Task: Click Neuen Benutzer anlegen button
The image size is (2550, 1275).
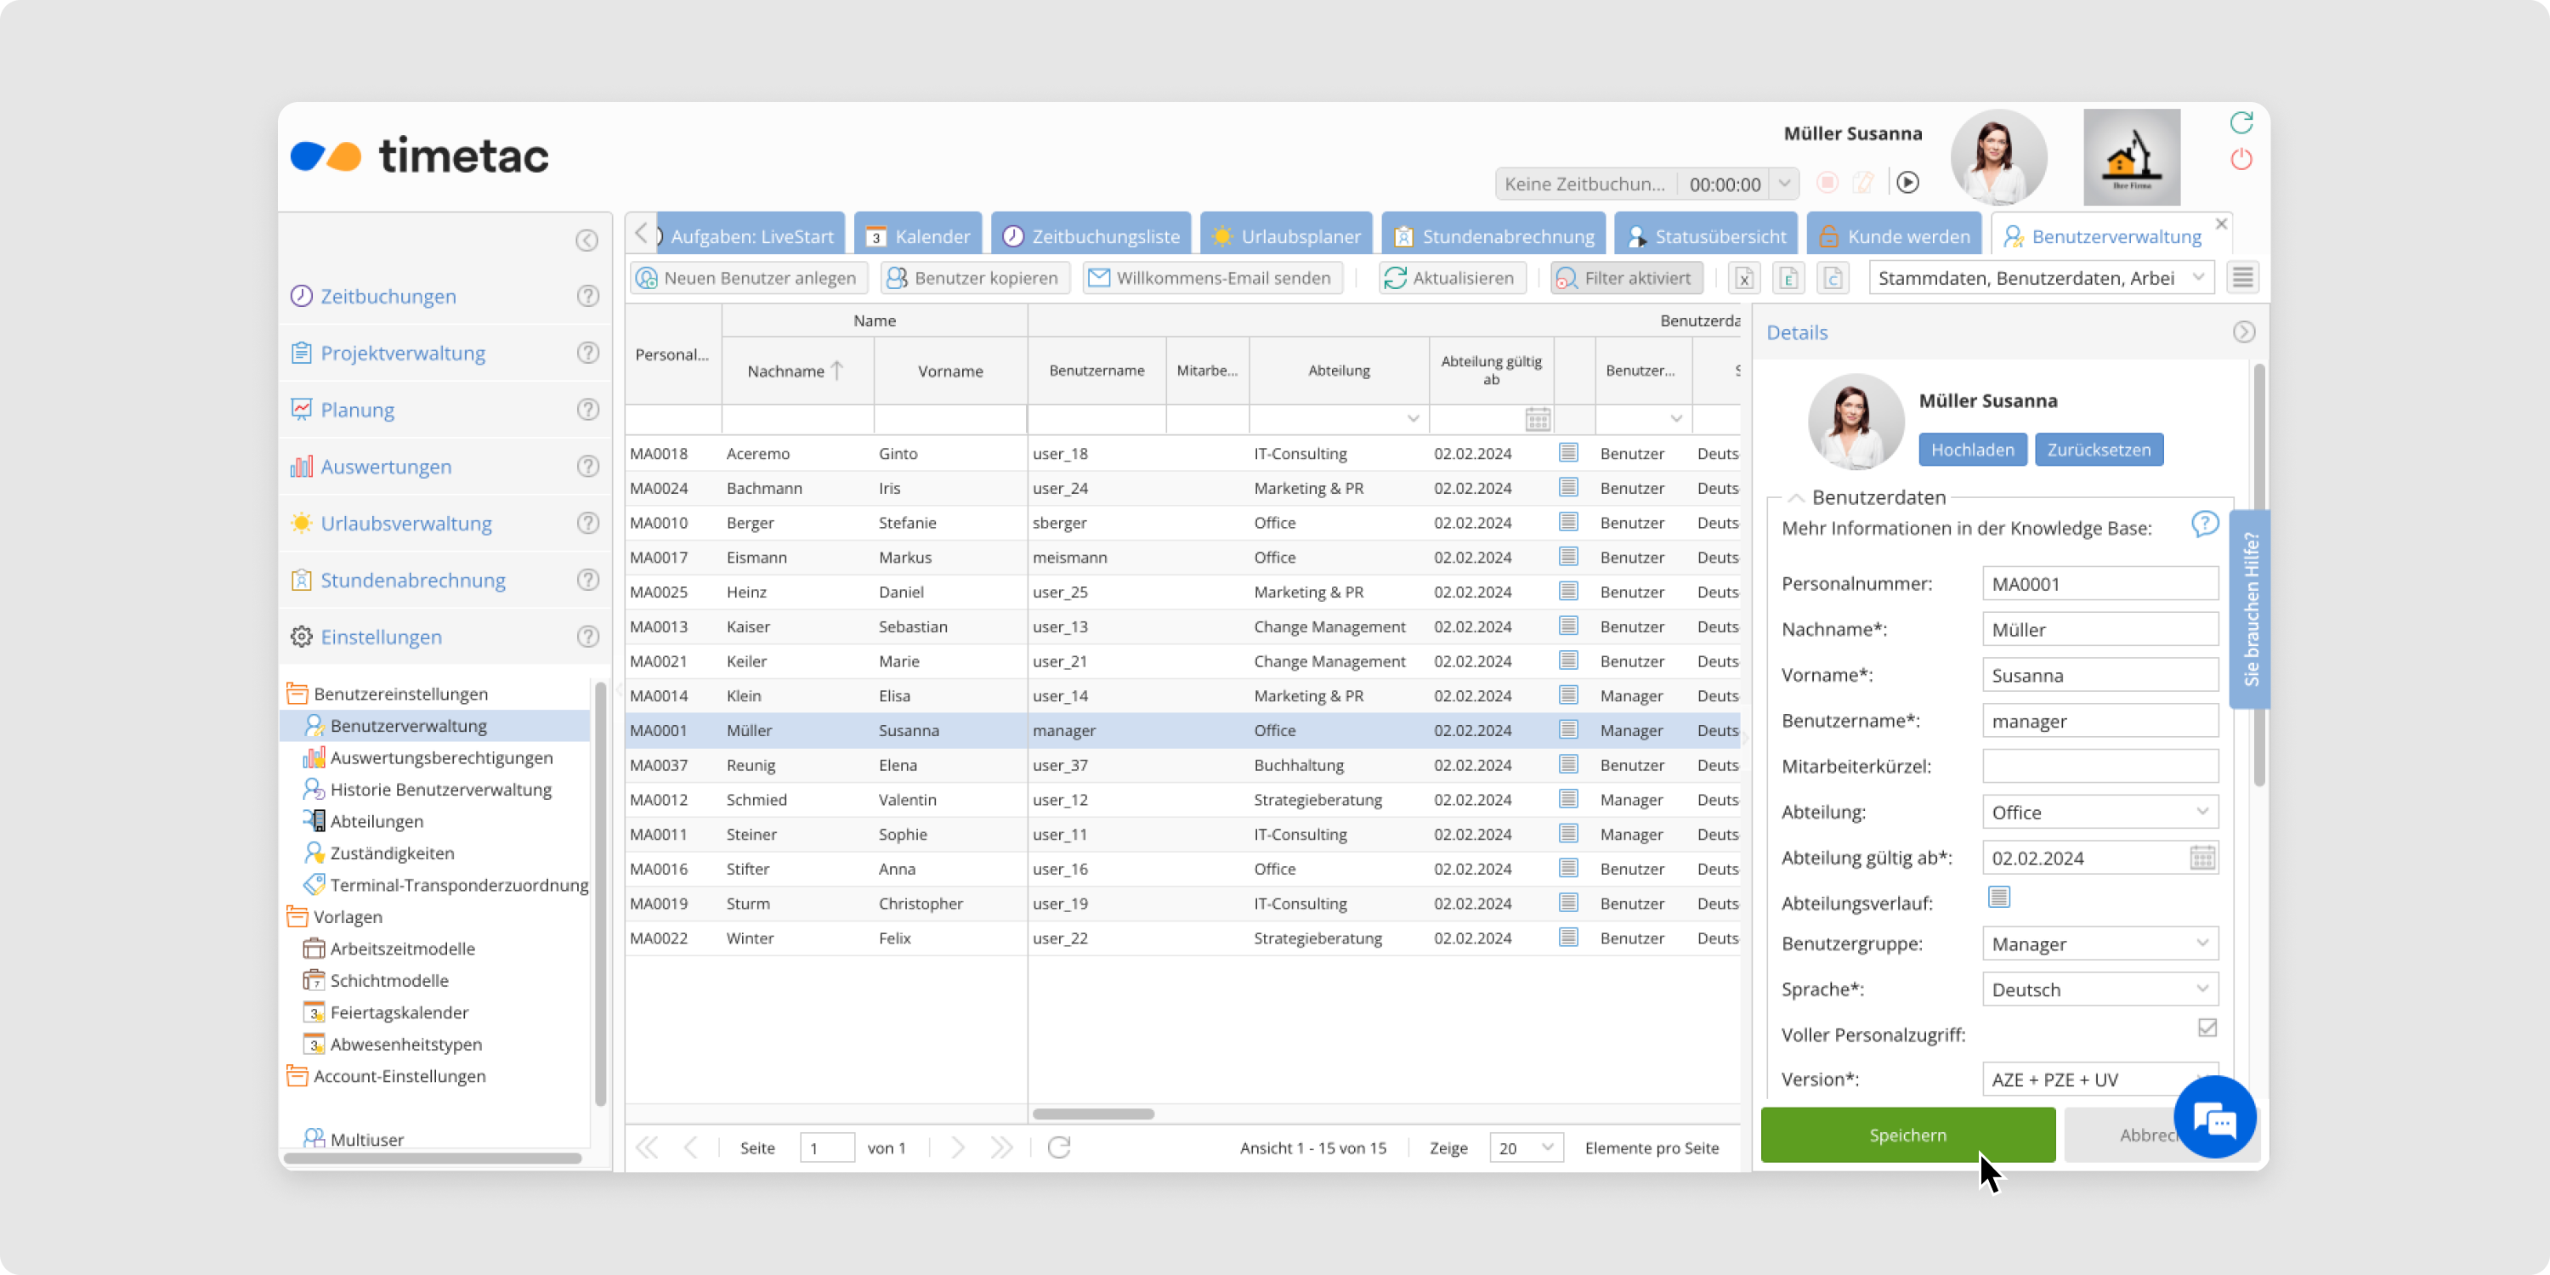Action: pos(748,278)
